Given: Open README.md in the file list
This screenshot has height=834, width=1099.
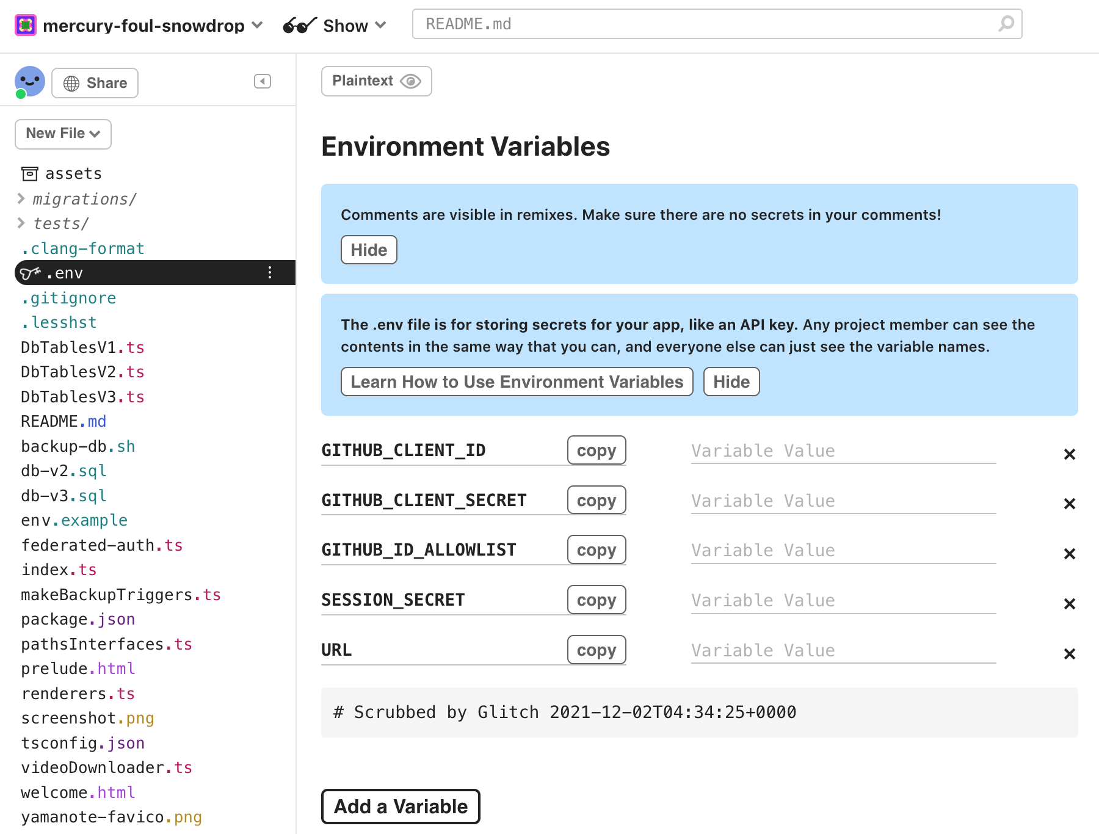Looking at the screenshot, I should (x=63, y=421).
